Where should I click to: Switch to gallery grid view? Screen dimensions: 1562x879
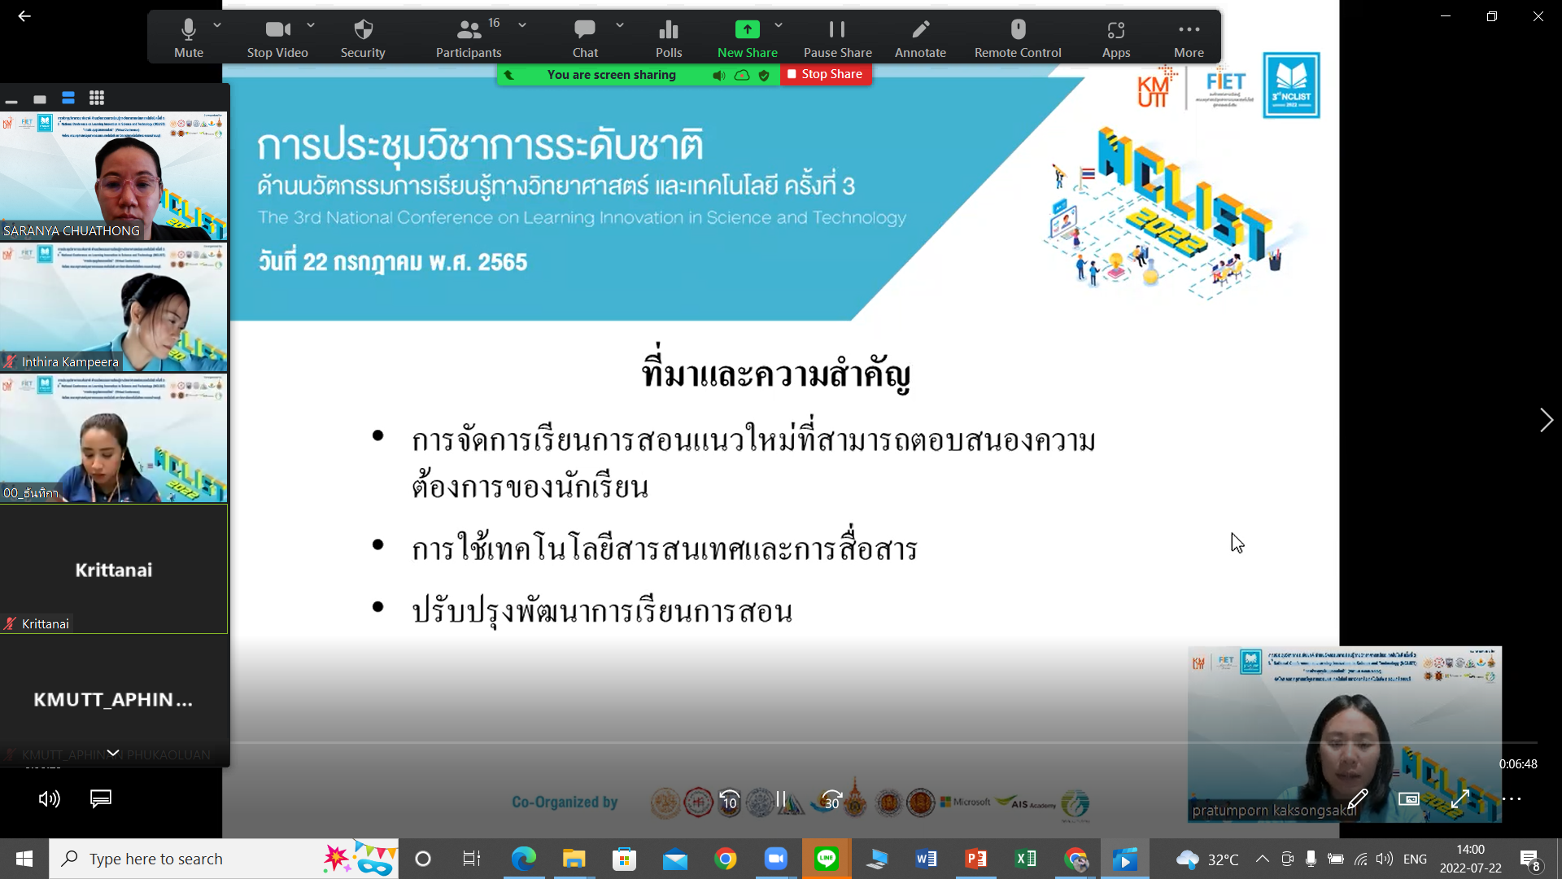pyautogui.click(x=97, y=98)
